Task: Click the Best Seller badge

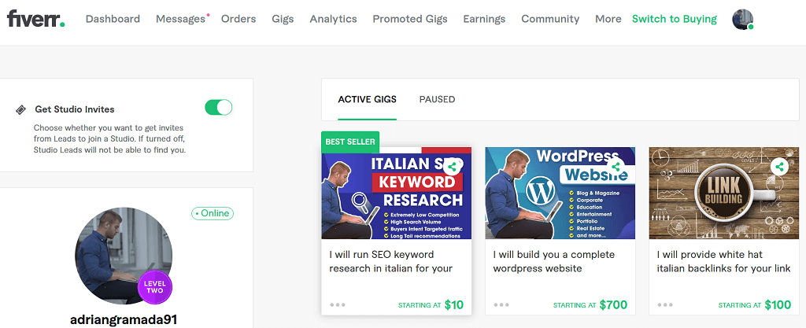Action: pos(350,142)
